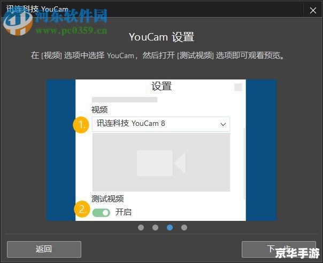Click the 下一步 next button
Image resolution: width=323 pixels, height=263 pixels.
(279, 249)
